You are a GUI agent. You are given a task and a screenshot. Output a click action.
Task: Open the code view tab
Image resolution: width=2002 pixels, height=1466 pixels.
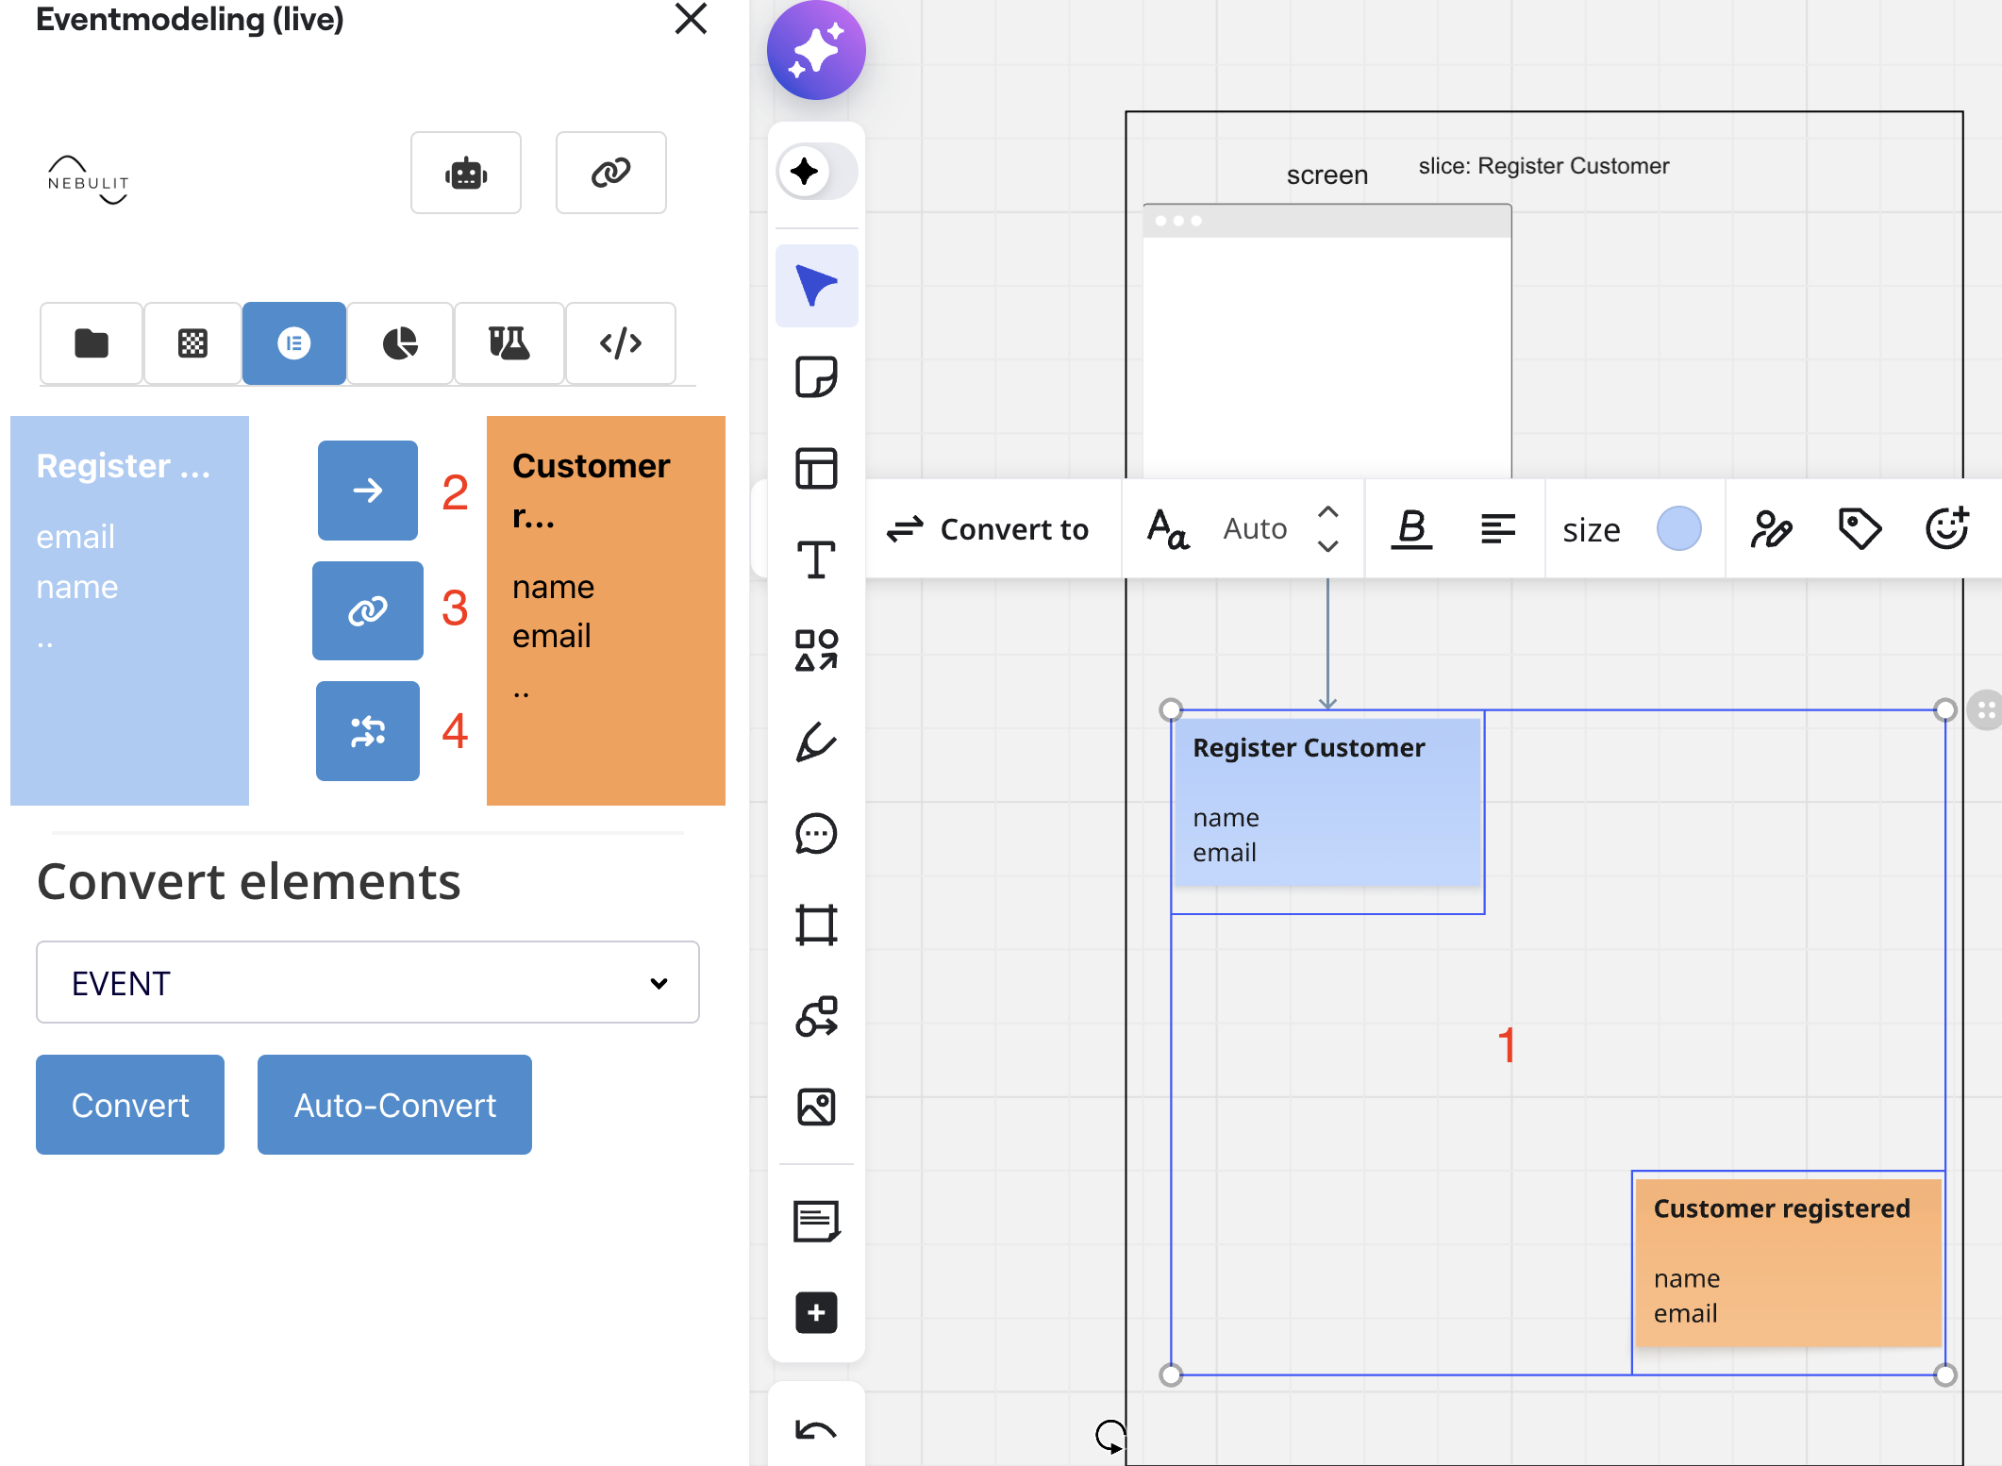620,343
